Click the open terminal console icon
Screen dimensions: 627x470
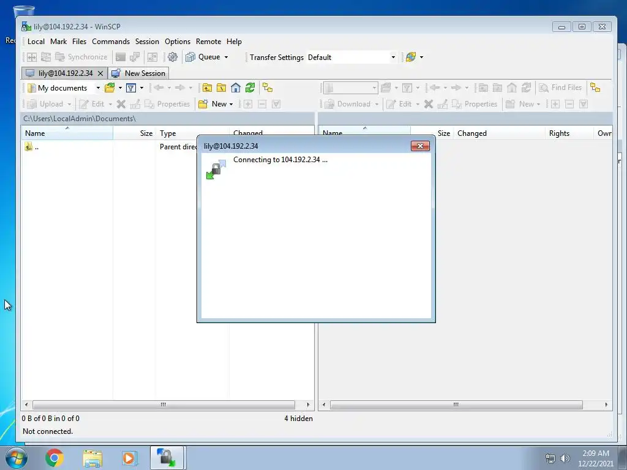pyautogui.click(x=121, y=57)
